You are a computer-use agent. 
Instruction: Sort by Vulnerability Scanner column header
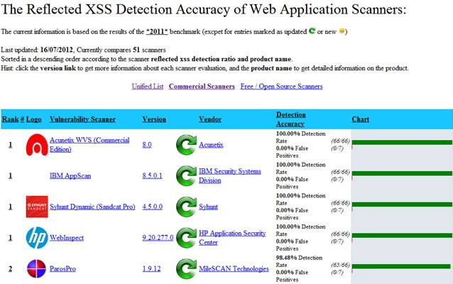[x=82, y=119]
